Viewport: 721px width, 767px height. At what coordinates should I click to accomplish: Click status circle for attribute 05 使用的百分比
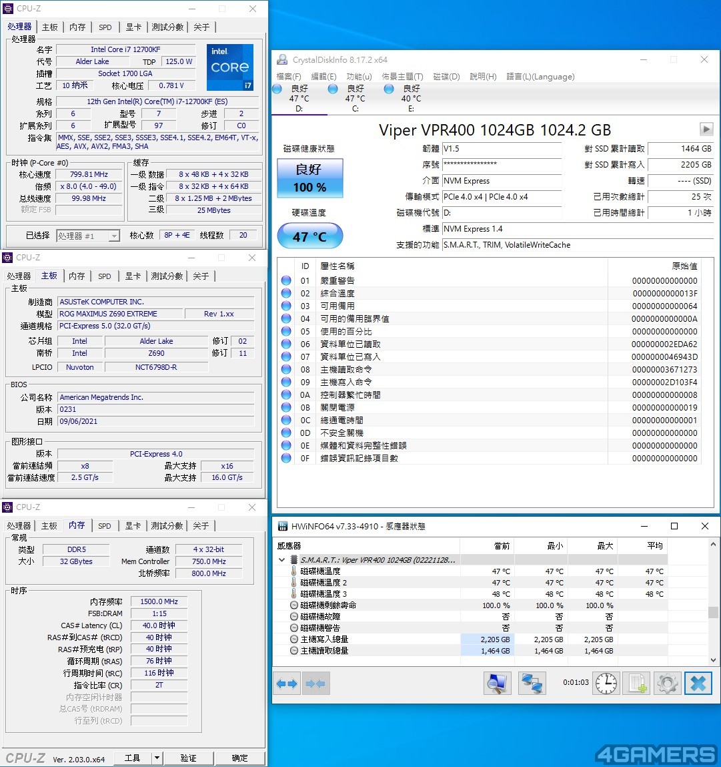coord(286,331)
